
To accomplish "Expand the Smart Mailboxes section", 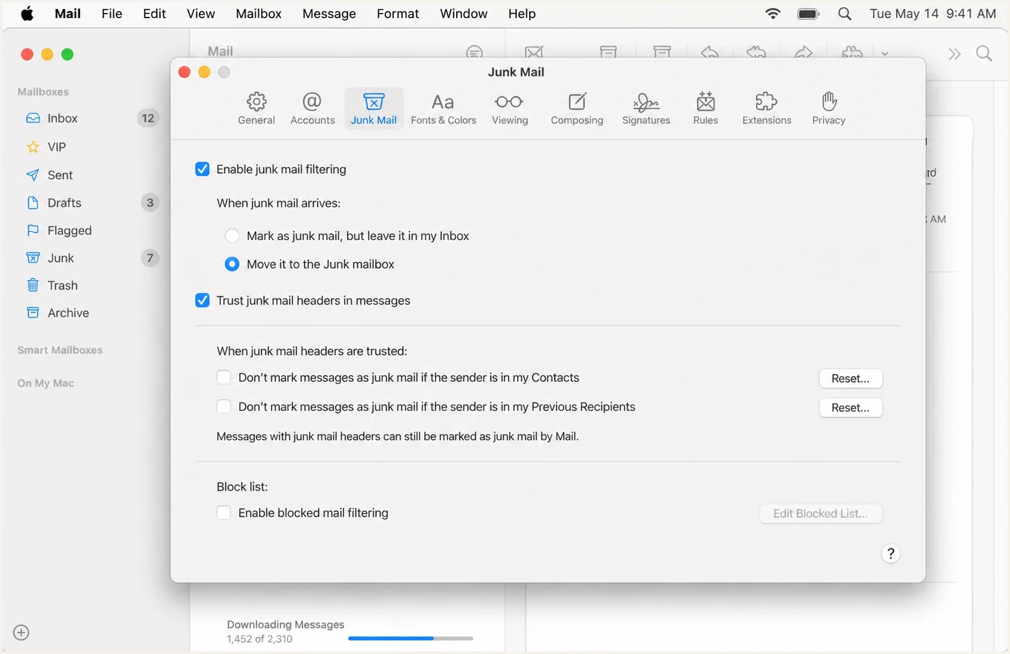I will (x=60, y=350).
